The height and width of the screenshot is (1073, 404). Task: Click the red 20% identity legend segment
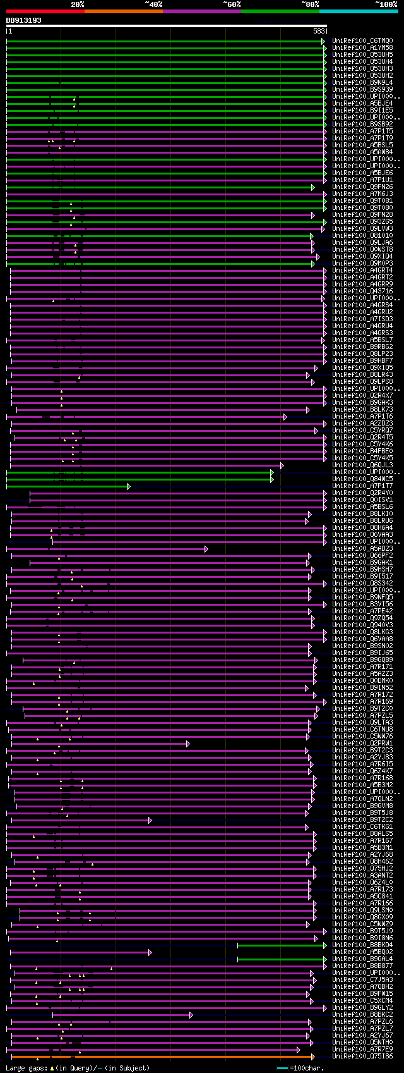pos(45,11)
